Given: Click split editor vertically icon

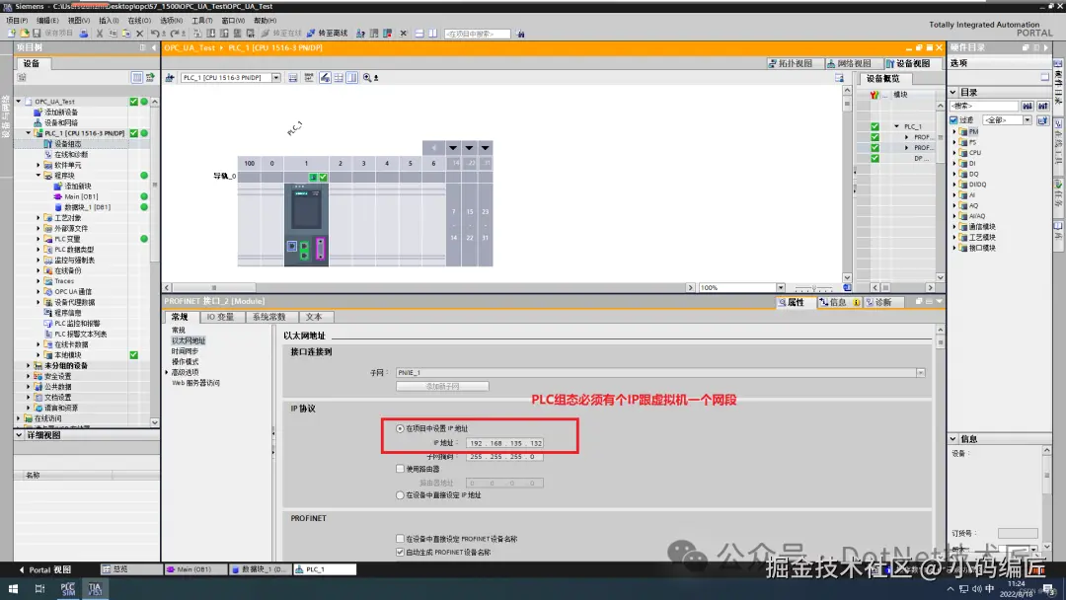Looking at the screenshot, I should click(432, 34).
